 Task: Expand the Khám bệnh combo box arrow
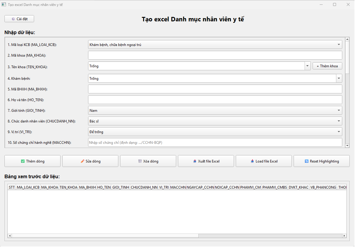(339, 79)
